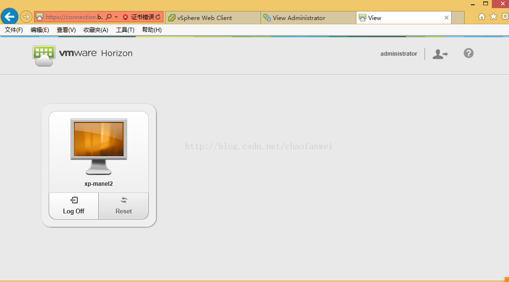Maximize the browser window
509x282 pixels.
coord(486,3)
